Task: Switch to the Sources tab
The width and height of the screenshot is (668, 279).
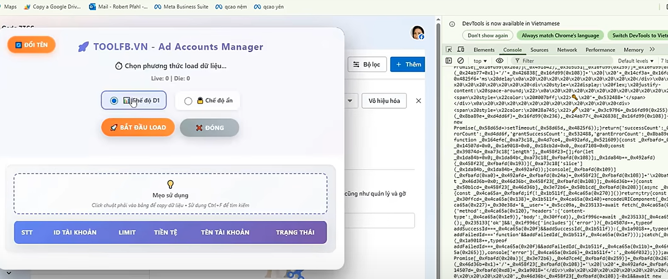Action: tap(539, 50)
